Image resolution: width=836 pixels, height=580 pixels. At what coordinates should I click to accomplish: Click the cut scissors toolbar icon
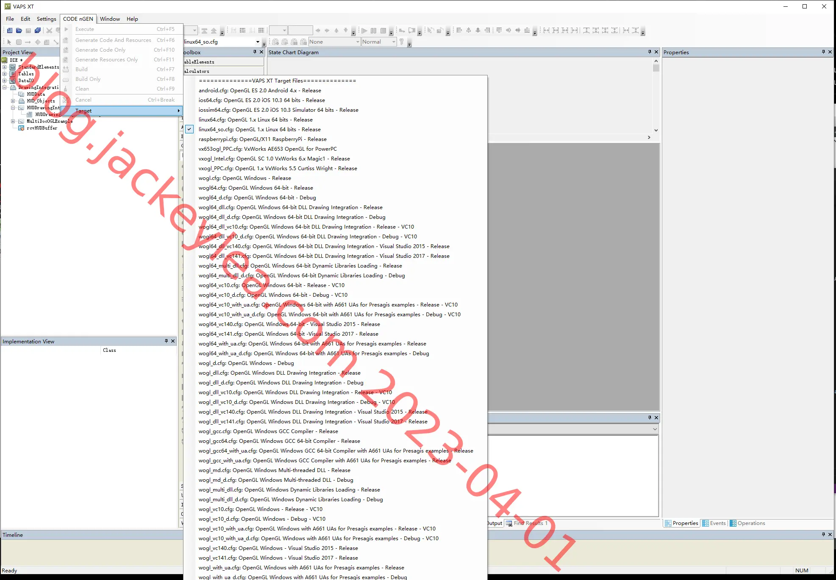[49, 30]
